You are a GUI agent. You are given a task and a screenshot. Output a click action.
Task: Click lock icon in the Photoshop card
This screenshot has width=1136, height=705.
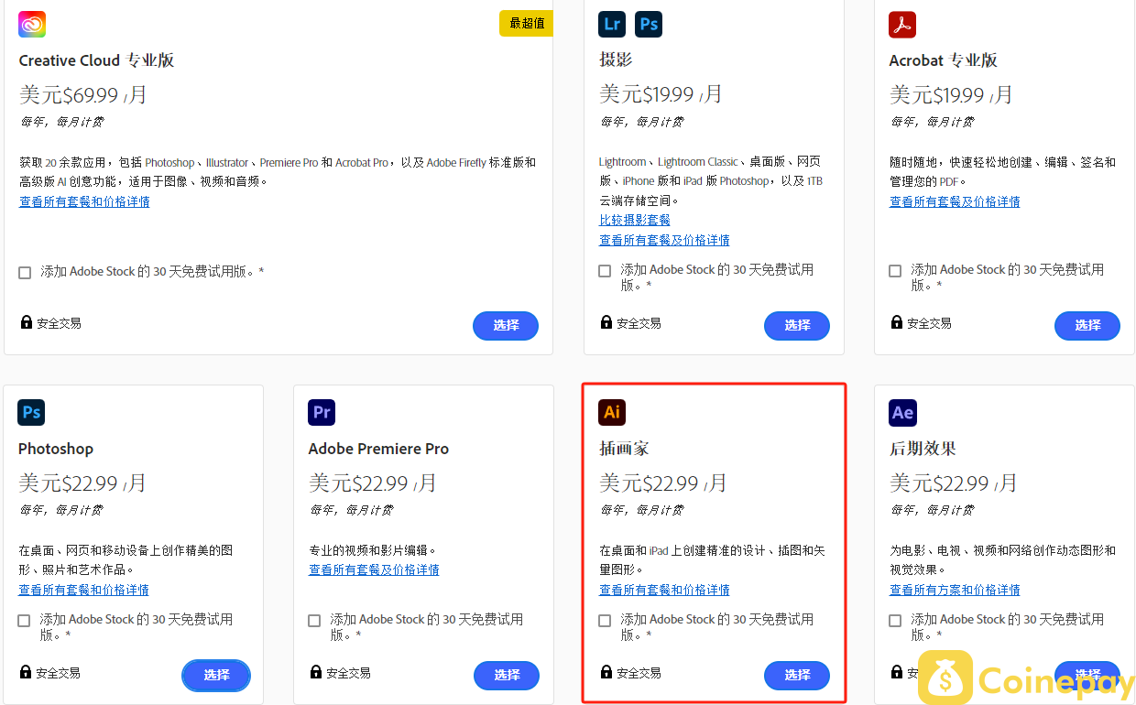coord(25,672)
